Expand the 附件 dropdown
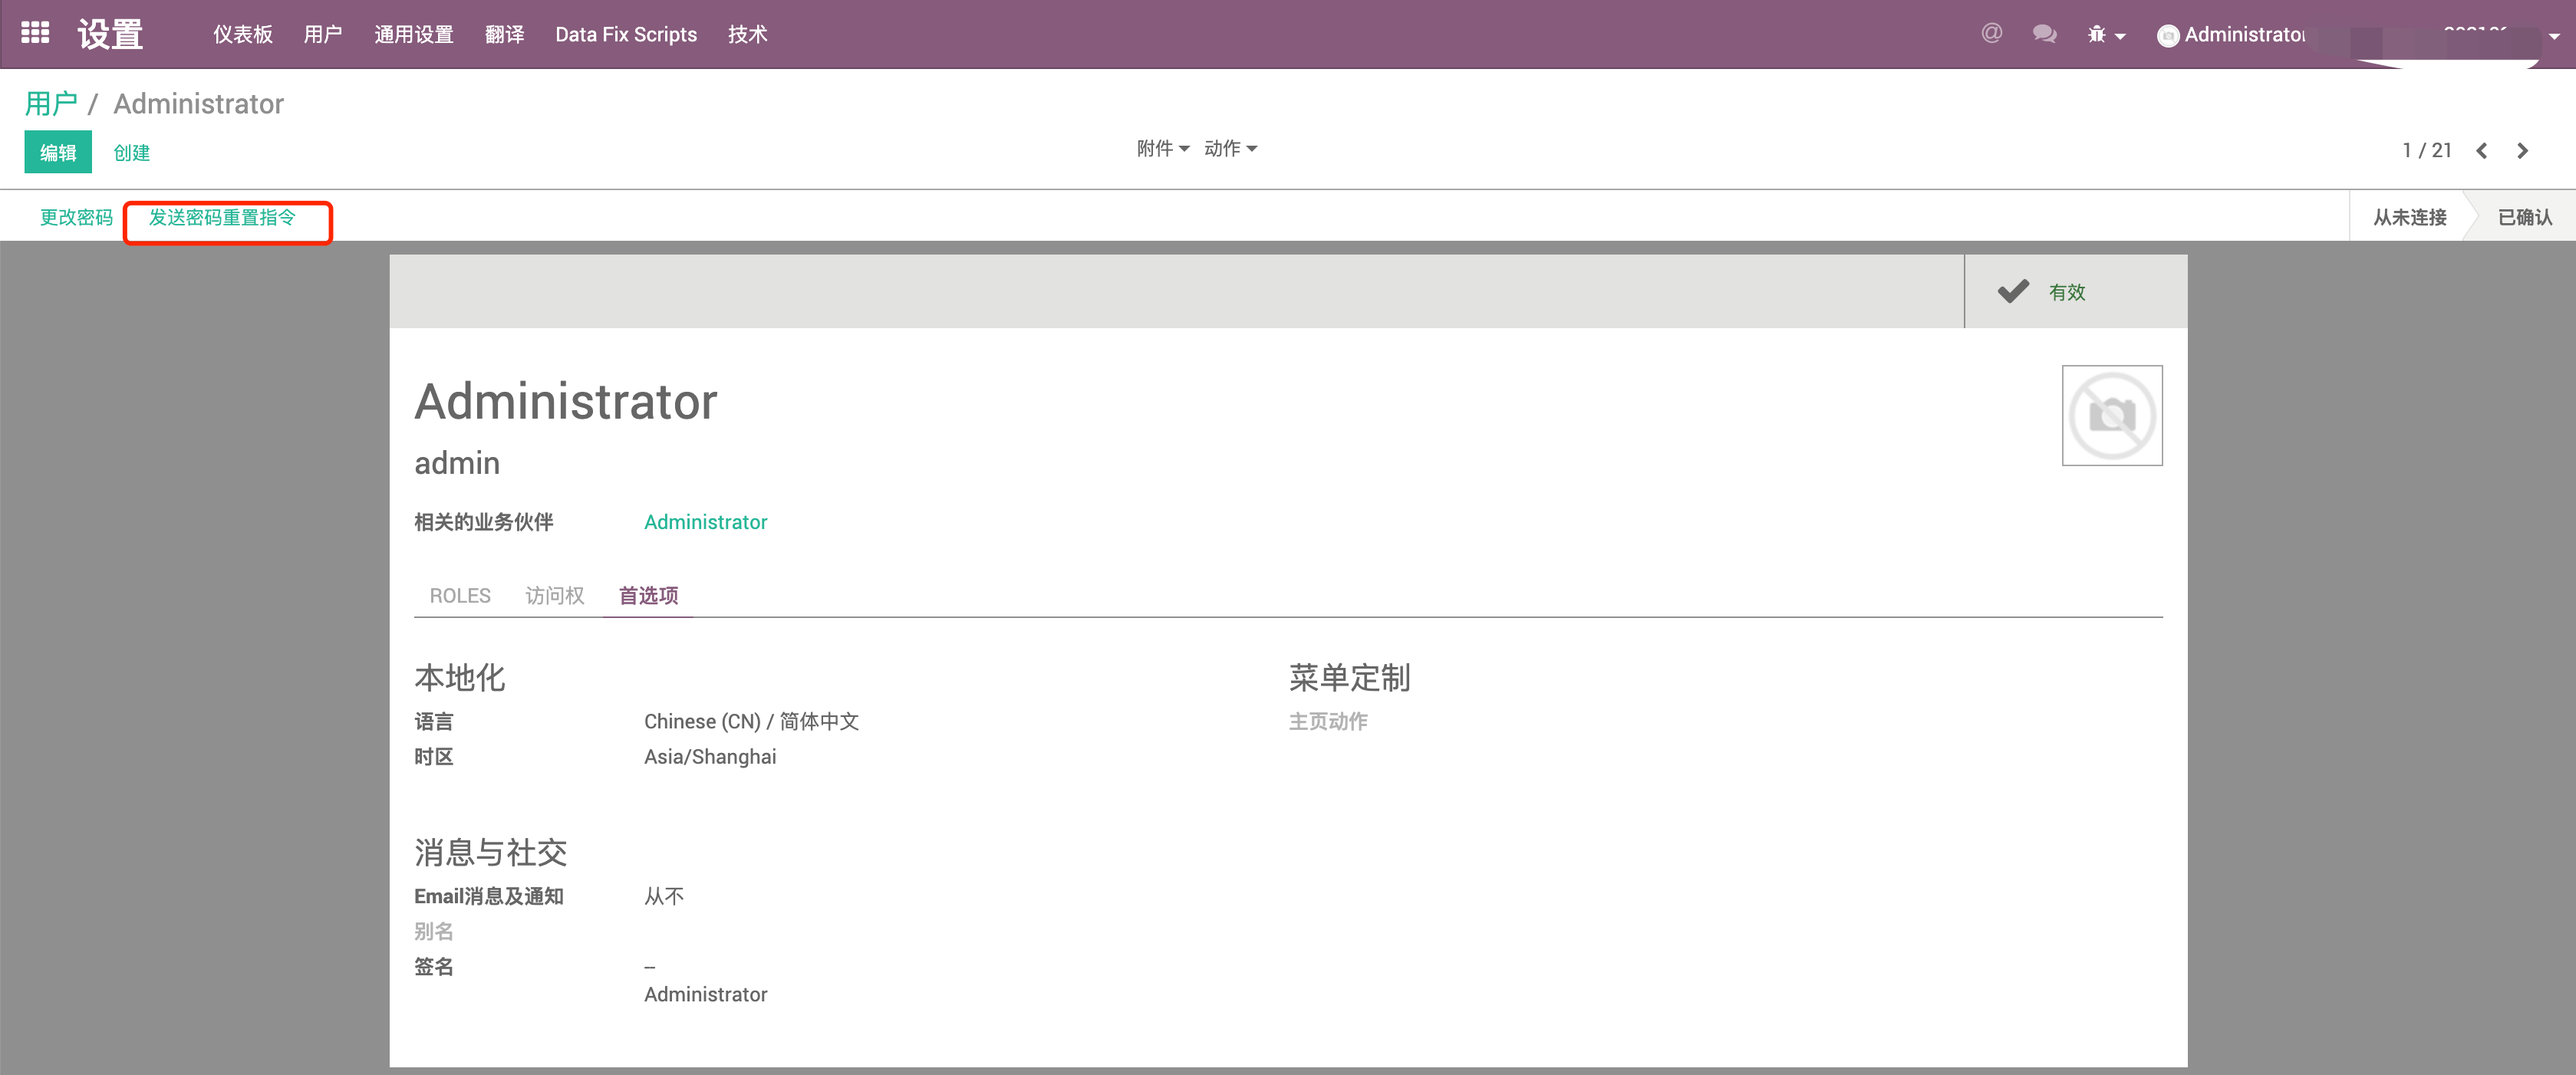The height and width of the screenshot is (1075, 2576). 1162,149
